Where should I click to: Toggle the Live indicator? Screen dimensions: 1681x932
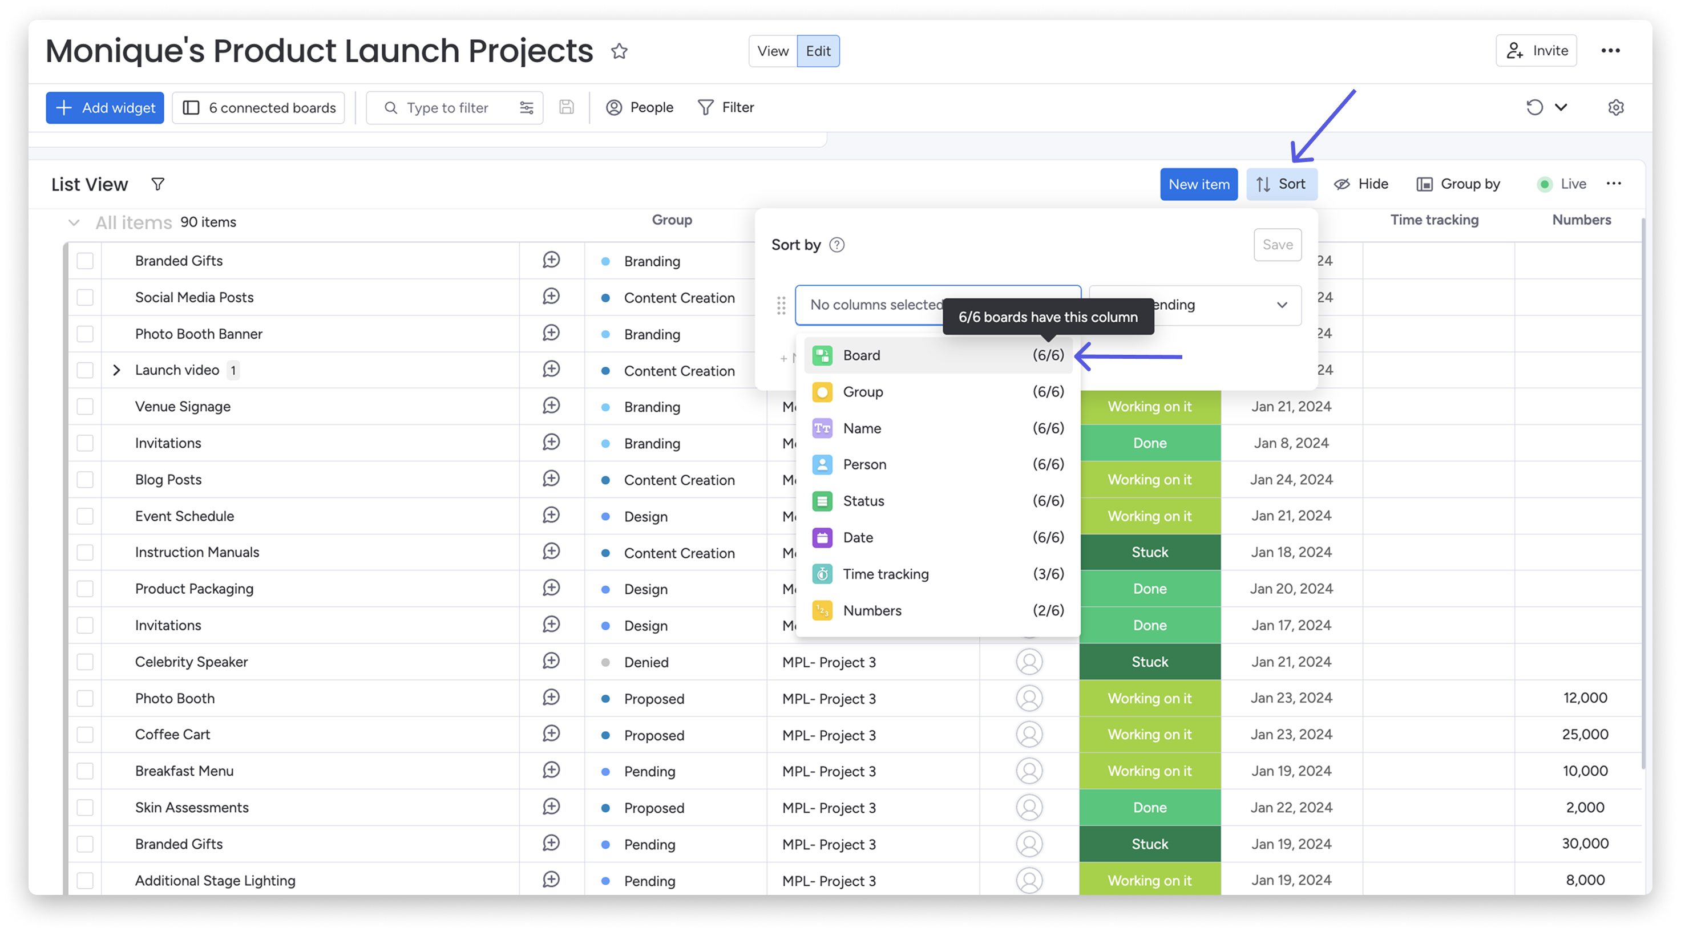pos(1561,185)
